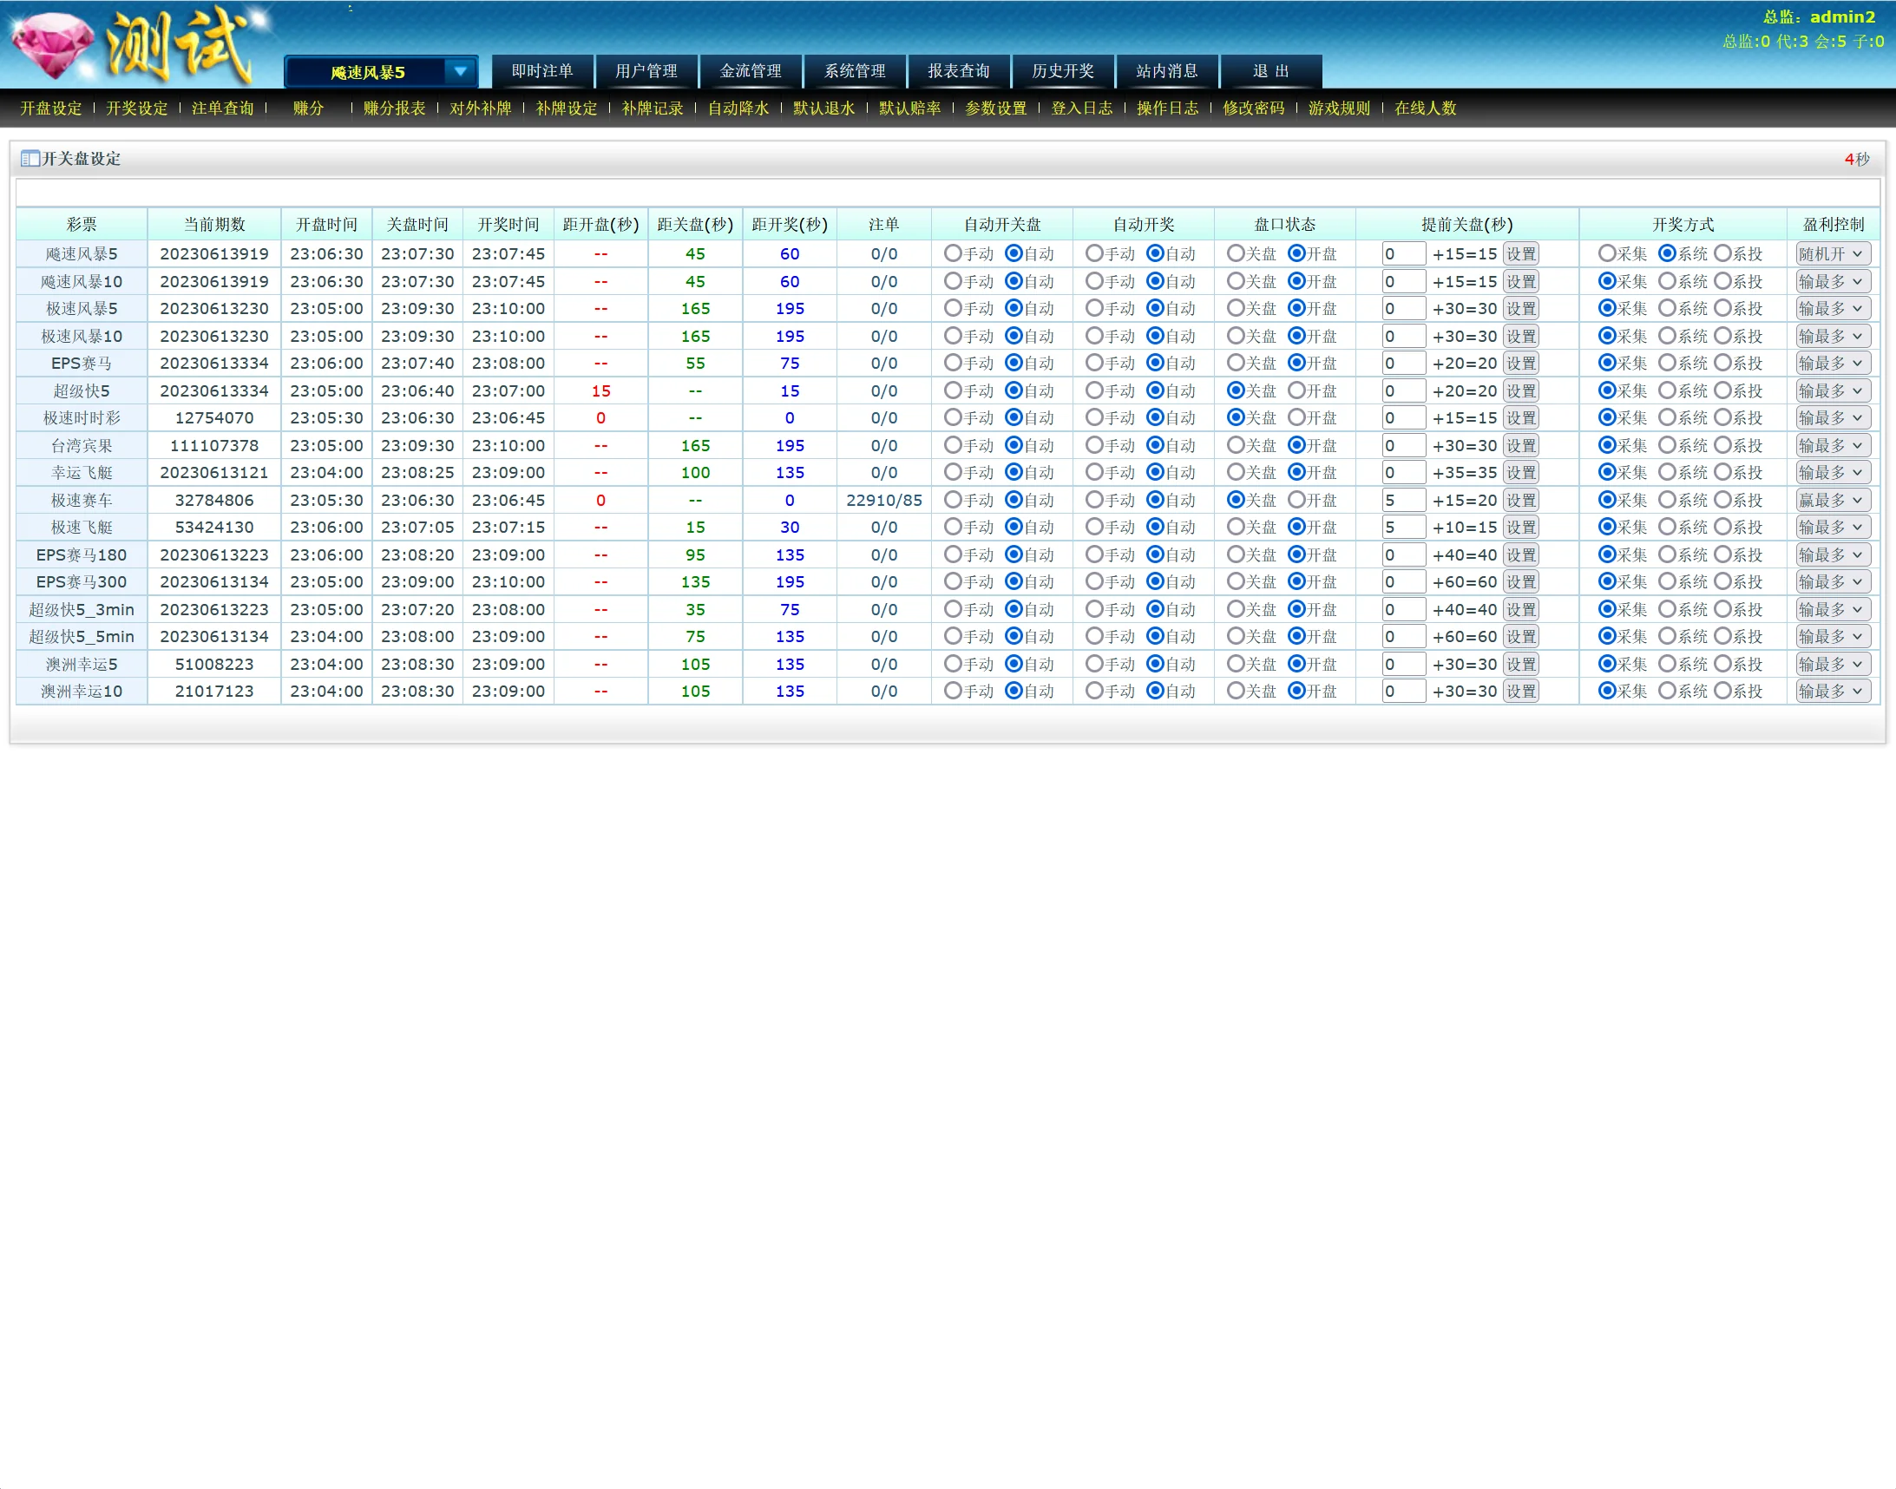Click the 退出 logout tab
This screenshot has height=1489, width=1896.
(x=1270, y=71)
